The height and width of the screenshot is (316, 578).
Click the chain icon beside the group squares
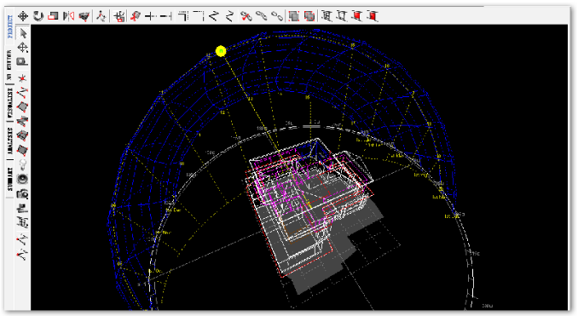tap(277, 16)
